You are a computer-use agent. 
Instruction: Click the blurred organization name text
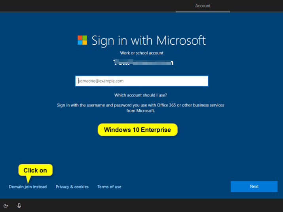143,62
